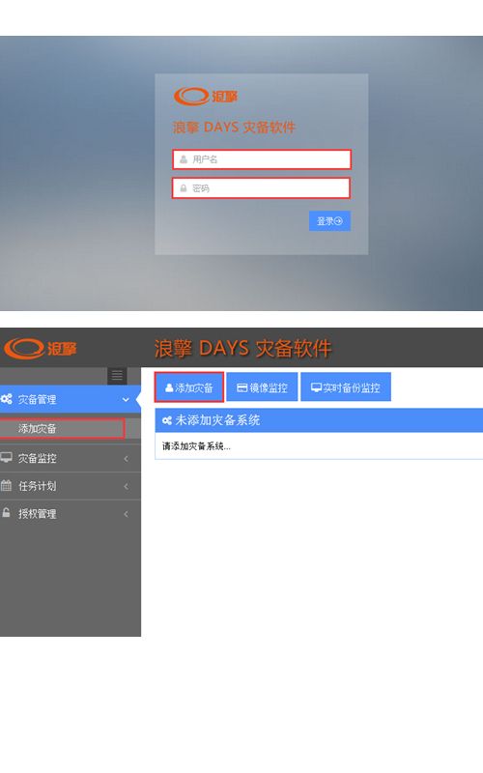This screenshot has width=483, height=773.
Task: Open the 添加灾备 top tab button
Action: coord(189,387)
